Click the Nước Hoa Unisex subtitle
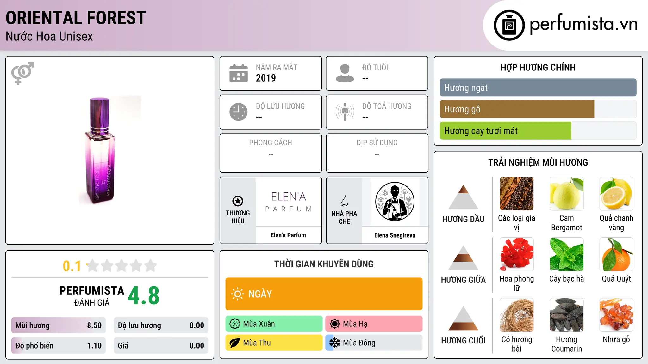This screenshot has height=364, width=648. coord(49,37)
